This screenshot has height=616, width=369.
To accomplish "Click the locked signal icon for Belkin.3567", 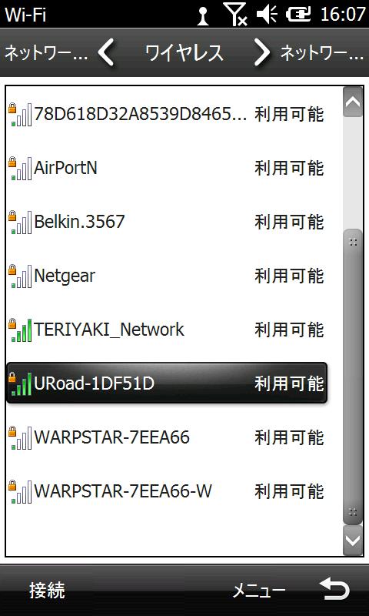I will 20,222.
